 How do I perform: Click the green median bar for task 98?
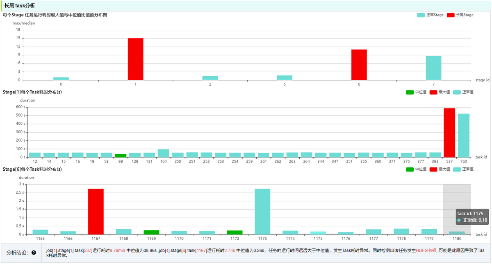click(121, 156)
